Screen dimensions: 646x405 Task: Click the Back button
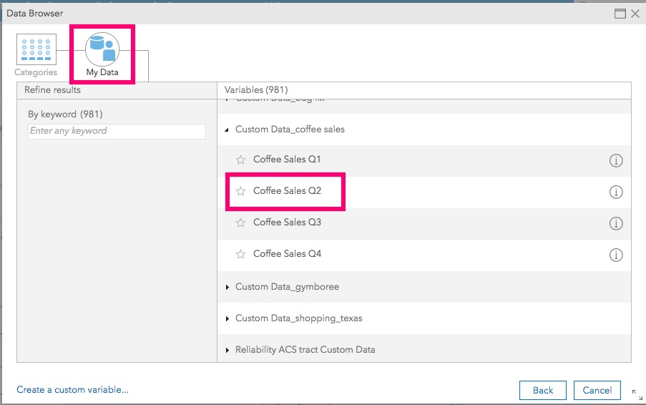point(543,390)
